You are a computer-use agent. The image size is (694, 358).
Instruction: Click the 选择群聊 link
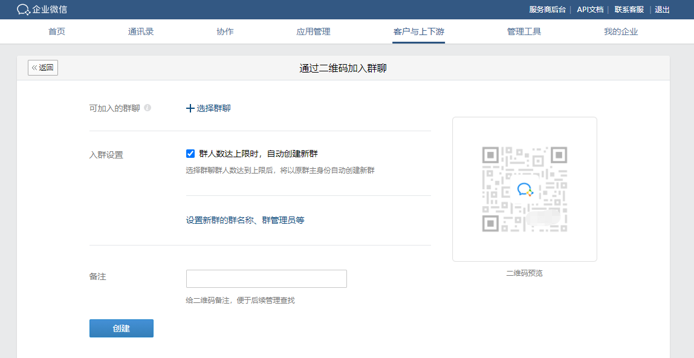[213, 108]
